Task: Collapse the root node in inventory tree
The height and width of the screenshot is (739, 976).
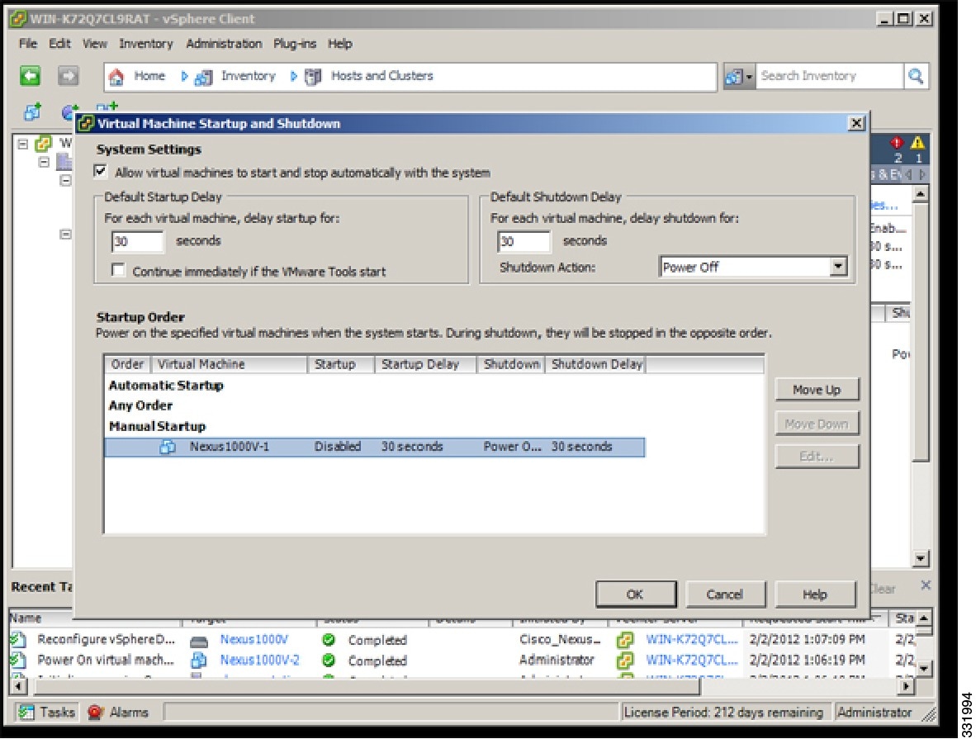Action: [23, 144]
